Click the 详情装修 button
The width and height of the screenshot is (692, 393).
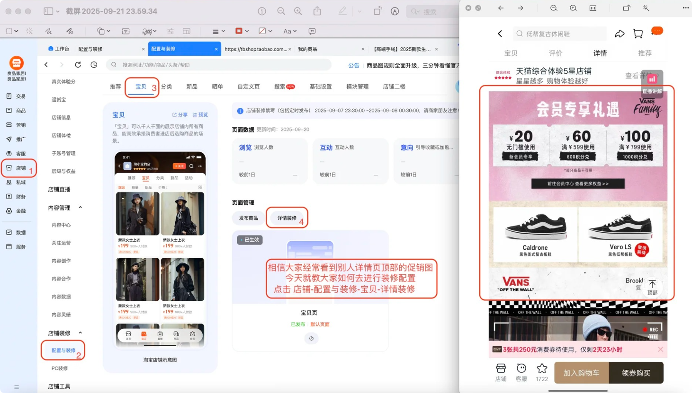click(287, 218)
